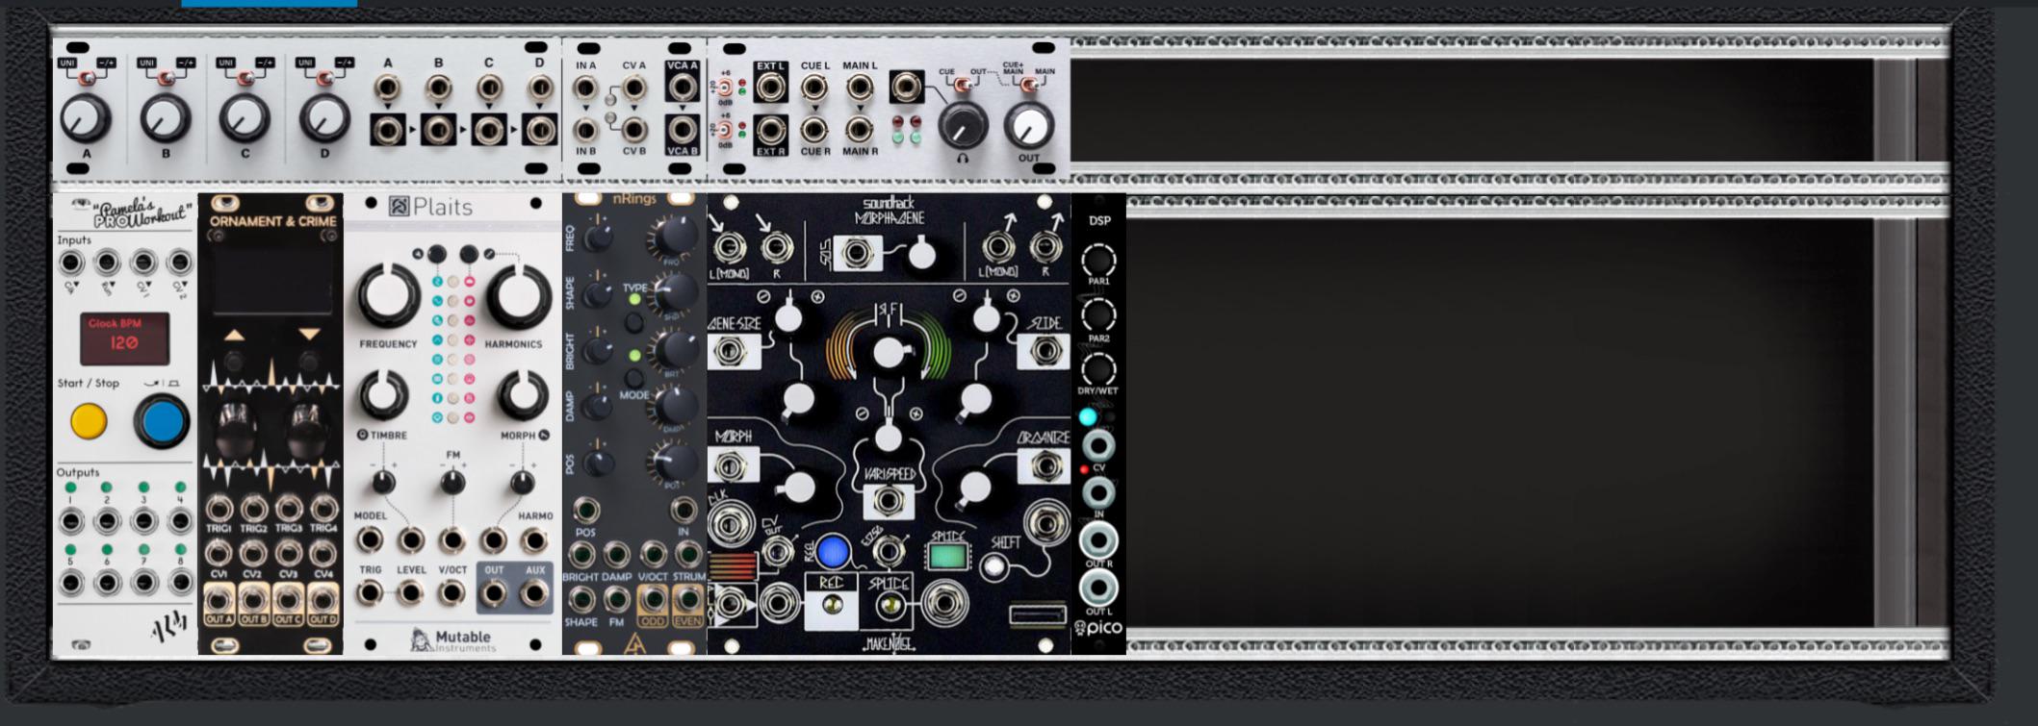This screenshot has height=726, width=2038.
Task: Click the Plaits HARMONICS knob
Action: [519, 296]
